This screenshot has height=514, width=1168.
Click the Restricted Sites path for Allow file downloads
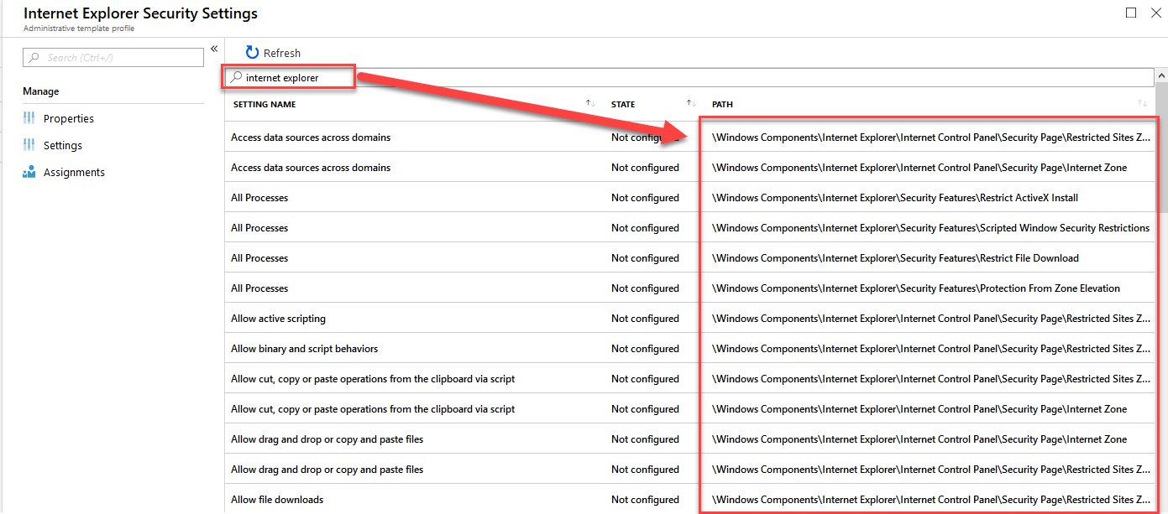[x=931, y=499]
